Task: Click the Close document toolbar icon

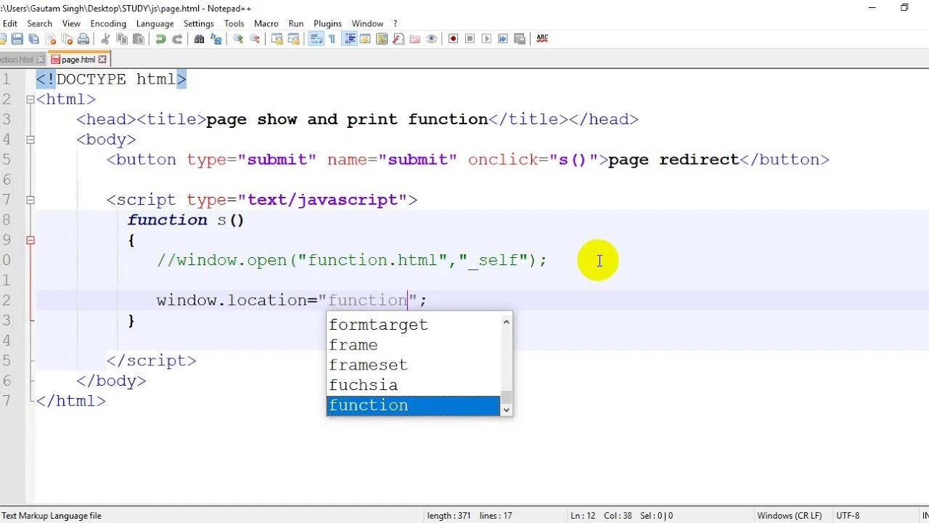Action: point(50,38)
